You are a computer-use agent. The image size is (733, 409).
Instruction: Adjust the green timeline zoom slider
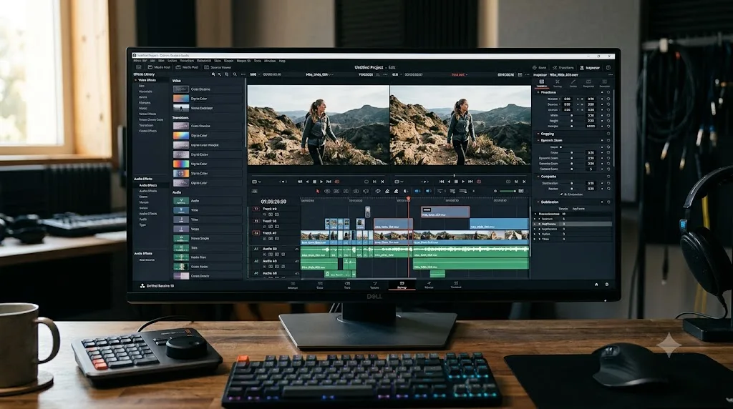[x=508, y=191]
